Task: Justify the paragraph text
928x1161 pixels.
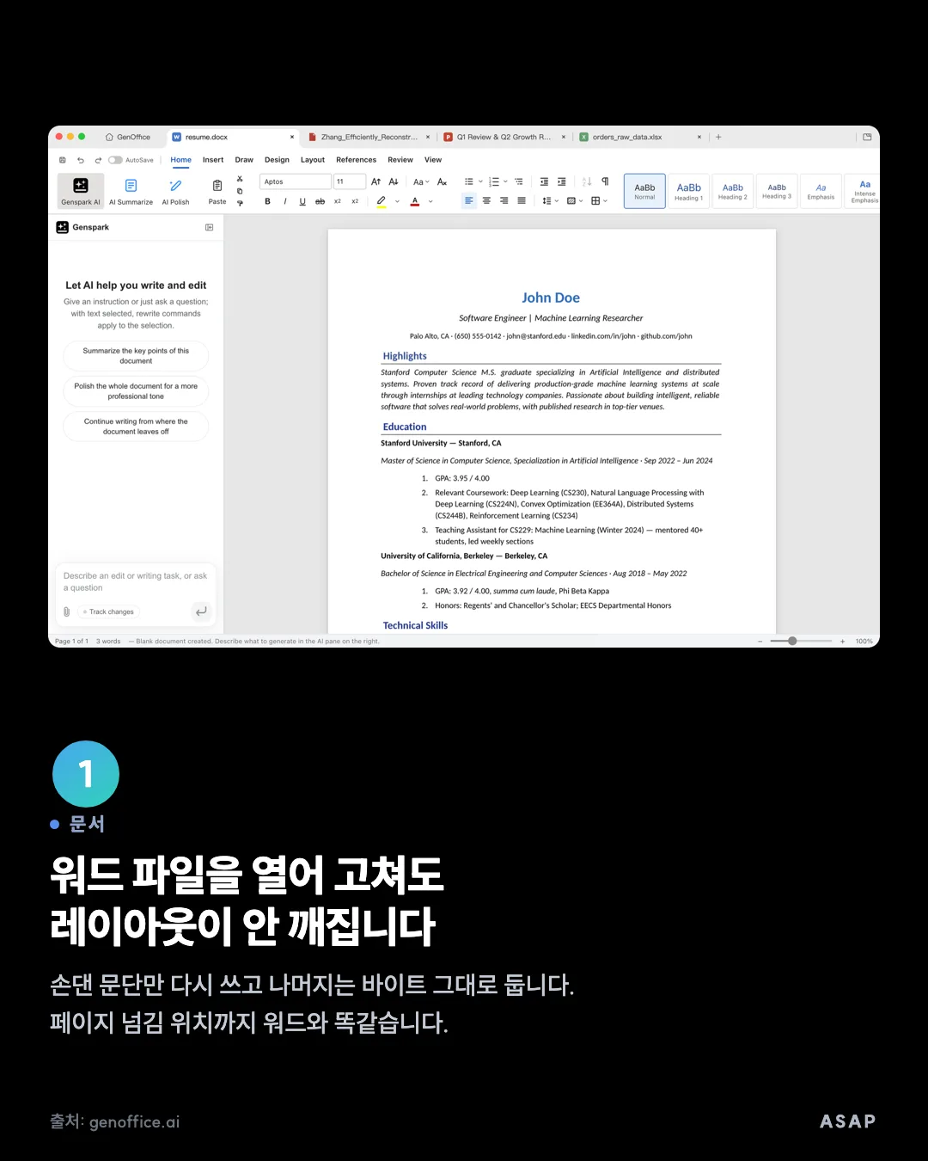Action: click(522, 200)
